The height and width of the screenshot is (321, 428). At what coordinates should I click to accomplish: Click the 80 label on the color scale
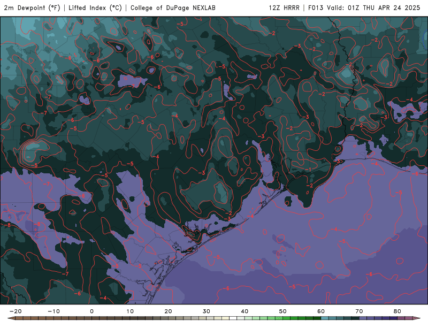[398, 311]
